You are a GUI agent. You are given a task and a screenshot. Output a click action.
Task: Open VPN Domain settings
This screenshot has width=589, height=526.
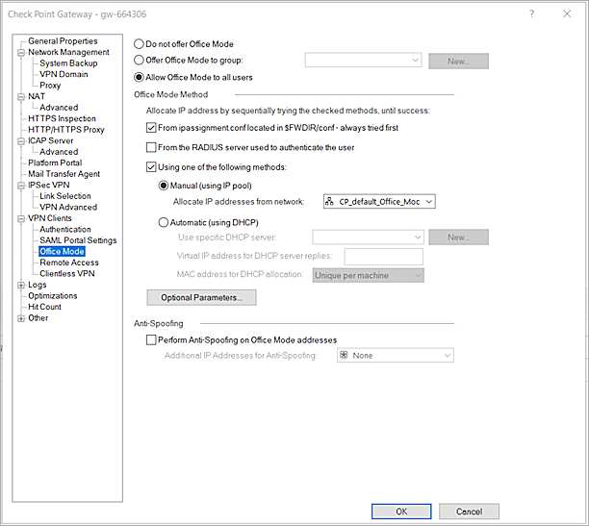(x=64, y=74)
